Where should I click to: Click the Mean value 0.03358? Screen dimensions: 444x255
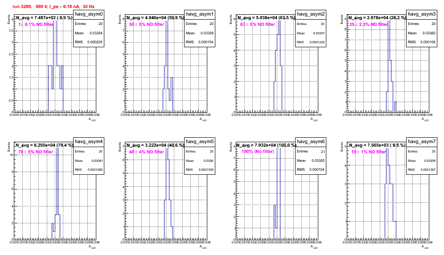tap(207, 33)
